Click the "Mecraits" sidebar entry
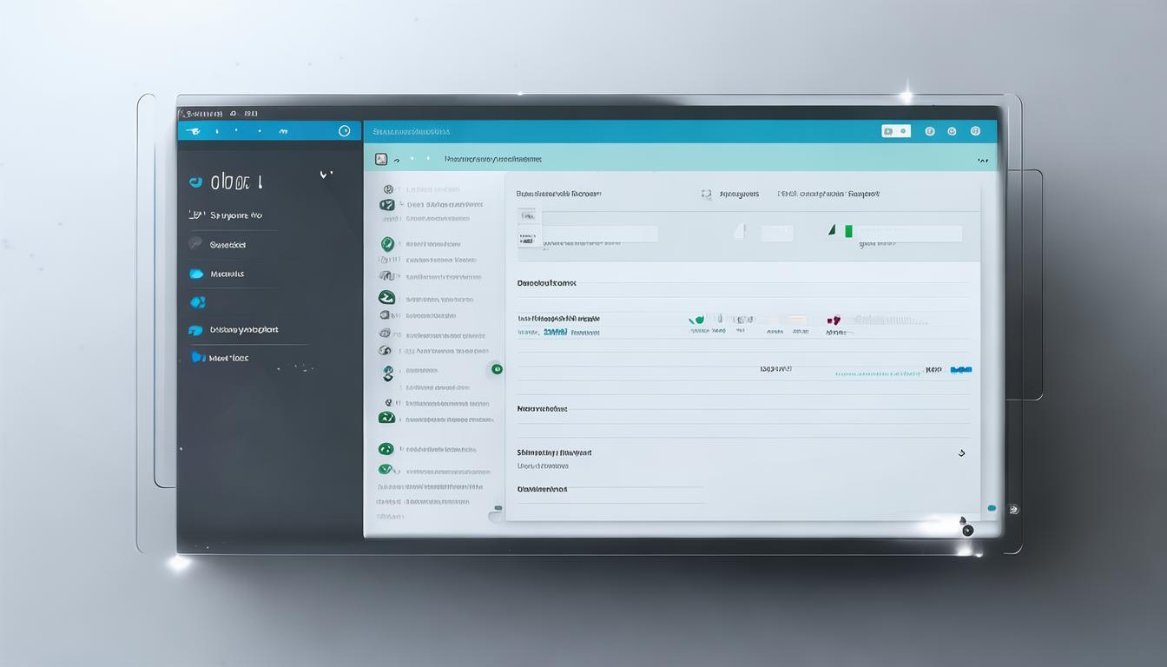Screen dimensions: 1167x667 coord(227,274)
